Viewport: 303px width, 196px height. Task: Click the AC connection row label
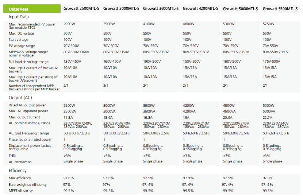20,162
